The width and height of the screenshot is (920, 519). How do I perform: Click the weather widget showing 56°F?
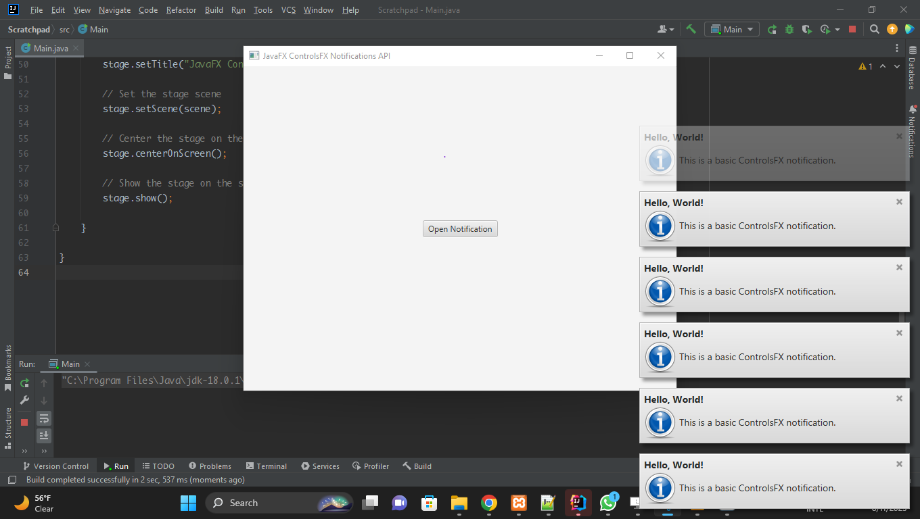click(x=34, y=503)
